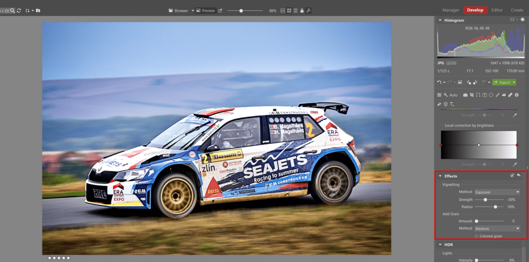Enable the Colored grain checkbox
This screenshot has height=262, width=529.
[x=476, y=236]
